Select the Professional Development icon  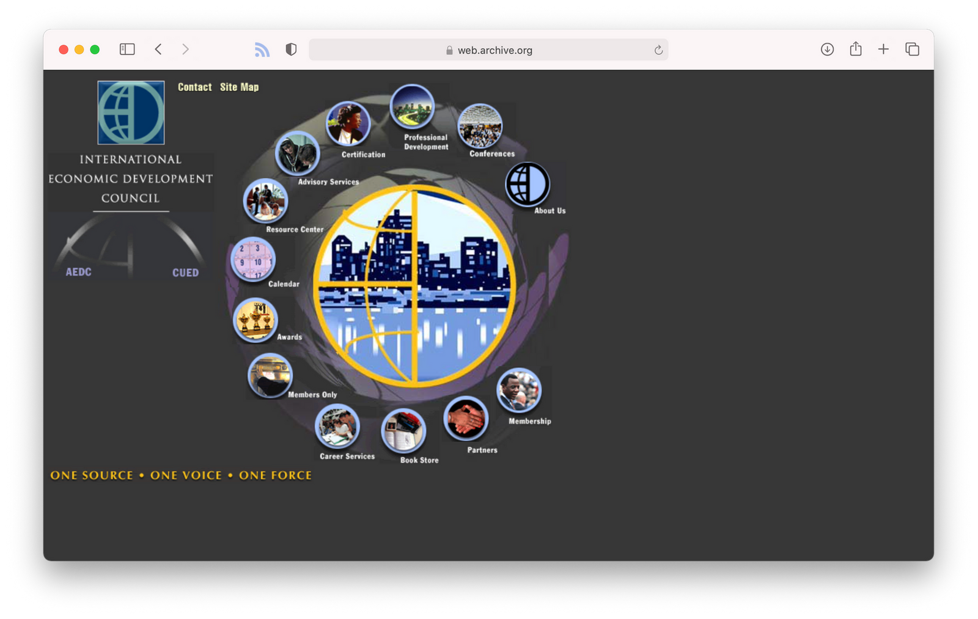pyautogui.click(x=413, y=105)
